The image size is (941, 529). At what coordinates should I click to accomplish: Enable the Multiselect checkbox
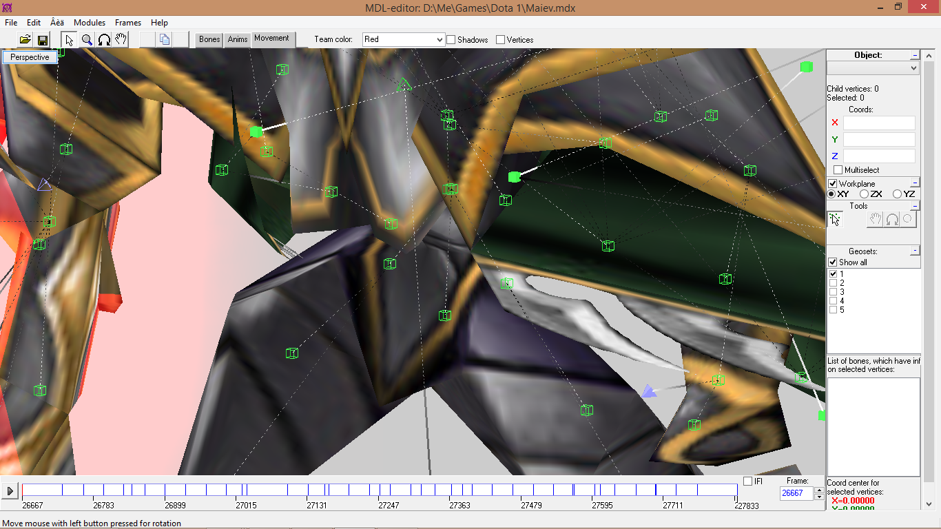[x=838, y=170]
